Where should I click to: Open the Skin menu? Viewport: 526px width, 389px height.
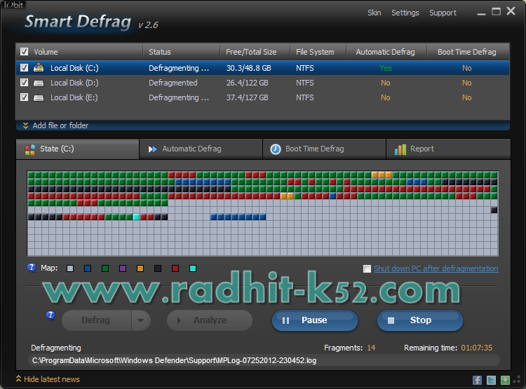coord(374,13)
